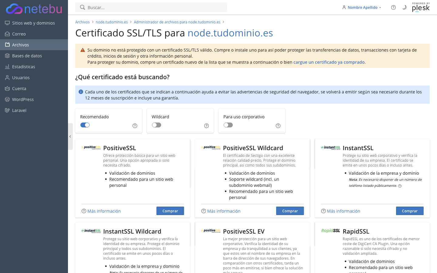Click the Usuarios person icon
The height and width of the screenshot is (273, 437).
click(7, 77)
